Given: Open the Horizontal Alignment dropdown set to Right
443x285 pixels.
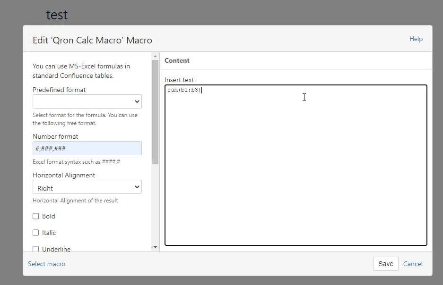Looking at the screenshot, I should 87,187.
